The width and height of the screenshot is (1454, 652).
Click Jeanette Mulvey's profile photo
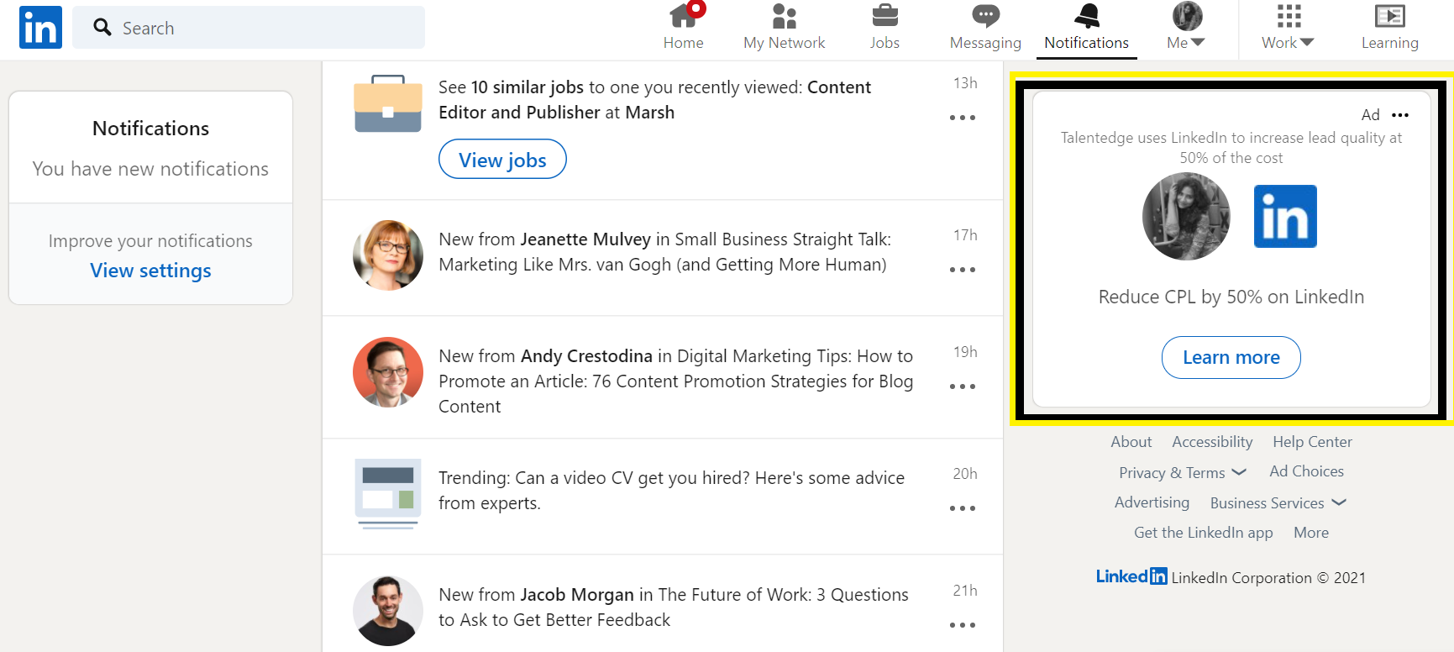point(388,255)
